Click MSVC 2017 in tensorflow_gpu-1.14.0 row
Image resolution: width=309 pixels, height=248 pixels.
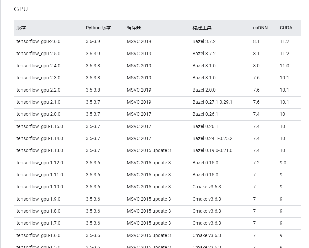tap(139, 138)
